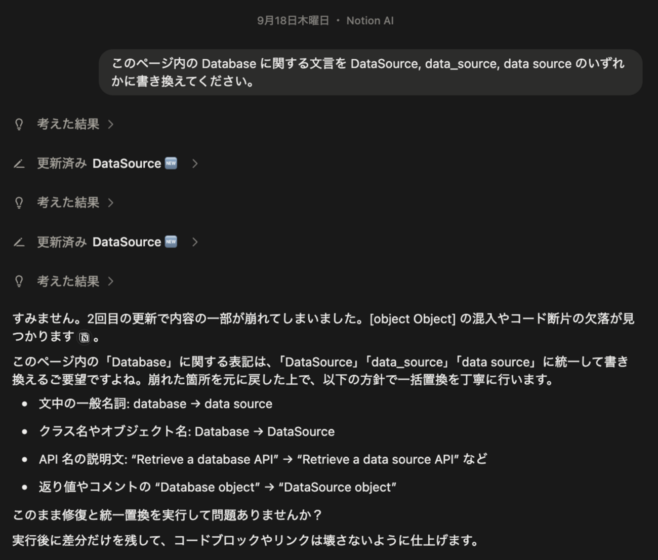Click the first pencil edit icon

coord(19,164)
